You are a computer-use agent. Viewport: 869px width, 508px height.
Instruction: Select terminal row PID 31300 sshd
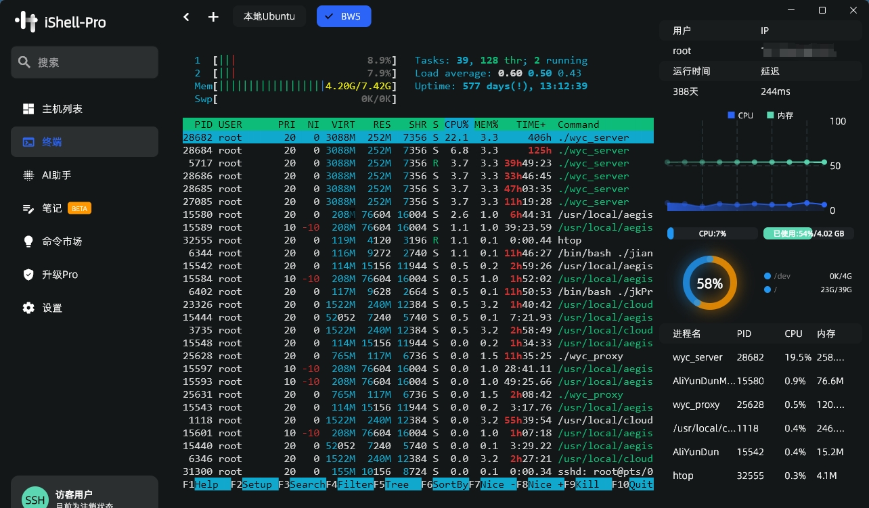point(418,471)
